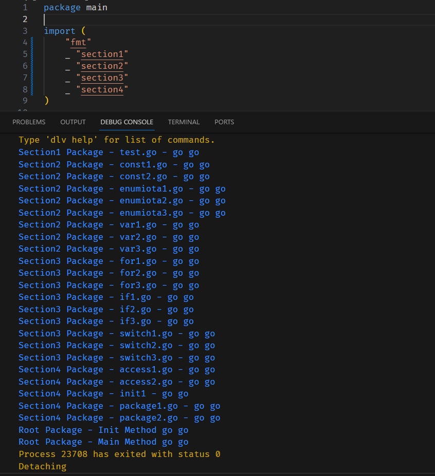The height and width of the screenshot is (476, 435).
Task: Select the DEBUG CONSOLE tab
Action: (x=127, y=122)
